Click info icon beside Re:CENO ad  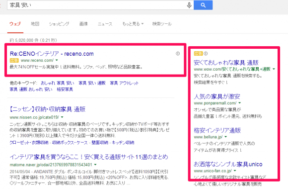point(178,54)
